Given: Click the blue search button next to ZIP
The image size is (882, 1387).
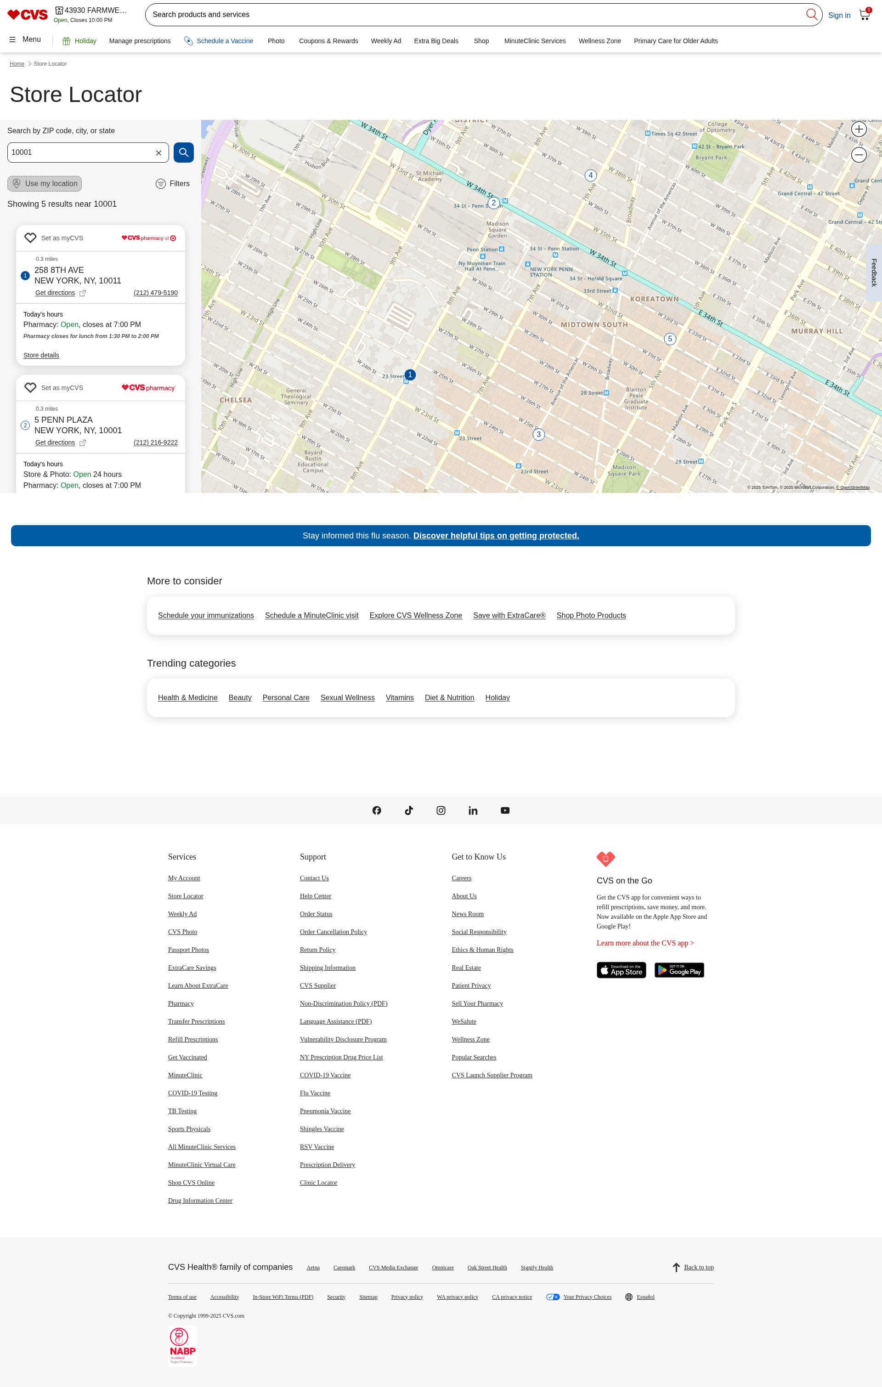Looking at the screenshot, I should 184,153.
